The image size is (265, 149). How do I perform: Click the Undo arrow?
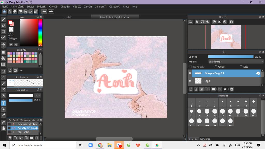click(44, 11)
